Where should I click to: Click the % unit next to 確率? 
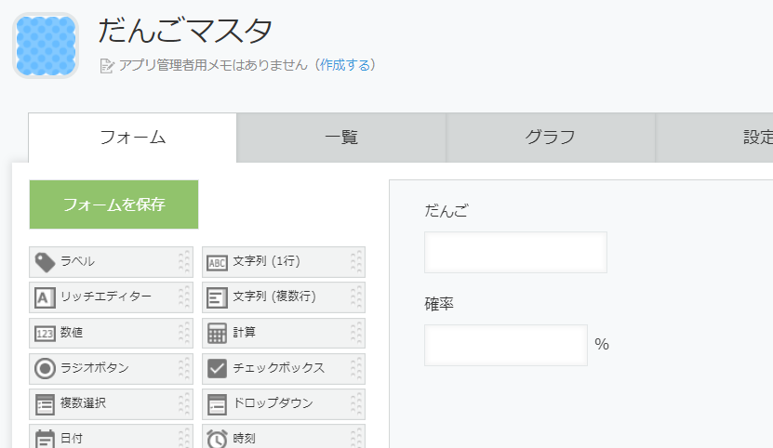click(x=602, y=344)
